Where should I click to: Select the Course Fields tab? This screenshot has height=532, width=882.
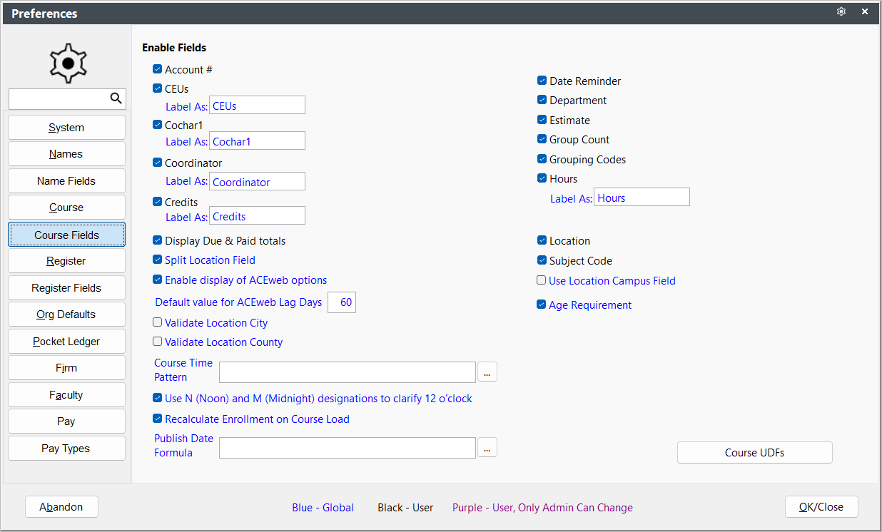67,235
